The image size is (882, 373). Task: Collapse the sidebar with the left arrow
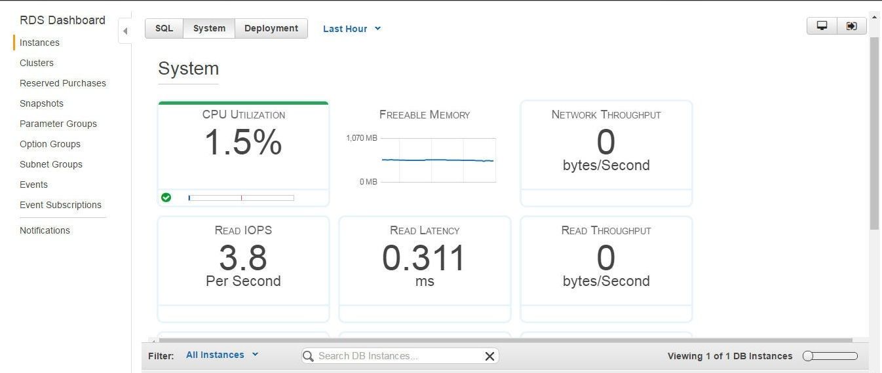coord(125,31)
